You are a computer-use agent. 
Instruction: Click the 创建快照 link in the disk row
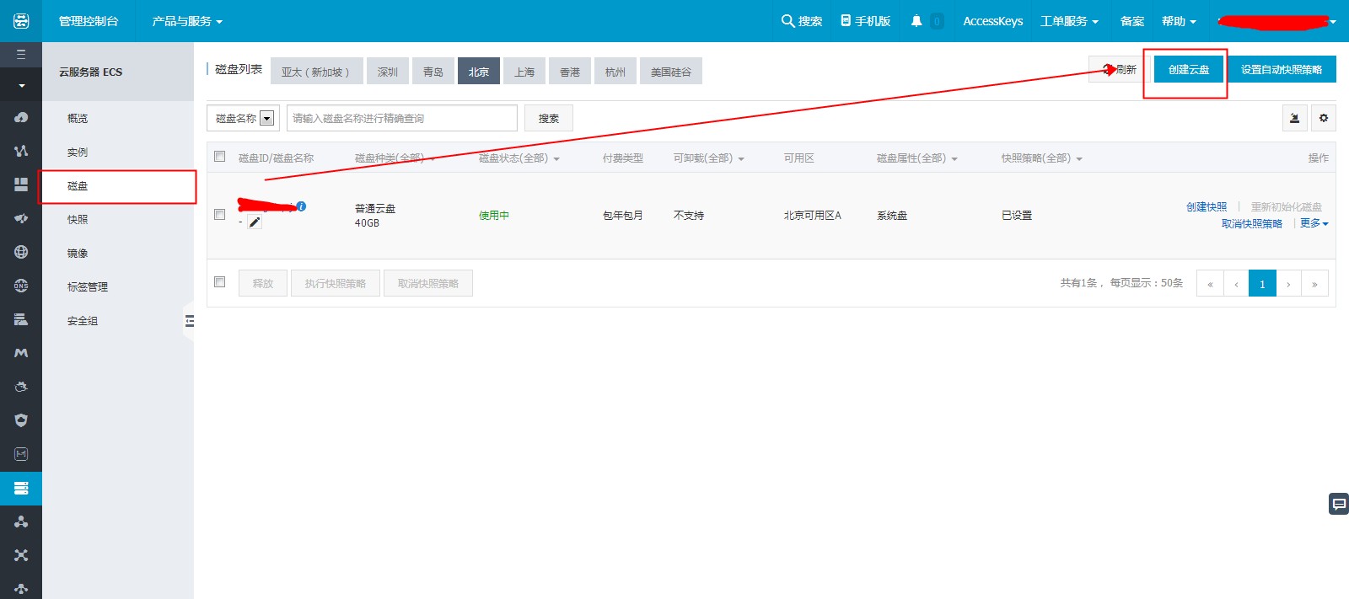click(x=1207, y=207)
